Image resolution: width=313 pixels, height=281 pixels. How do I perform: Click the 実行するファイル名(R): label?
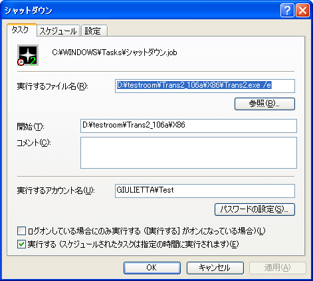point(52,86)
